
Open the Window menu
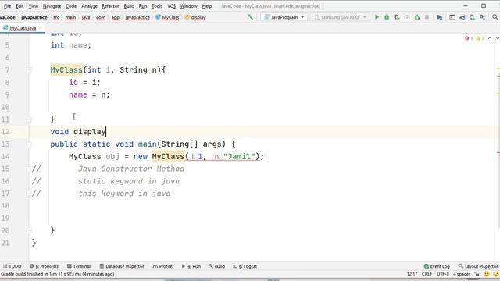click(188, 6)
